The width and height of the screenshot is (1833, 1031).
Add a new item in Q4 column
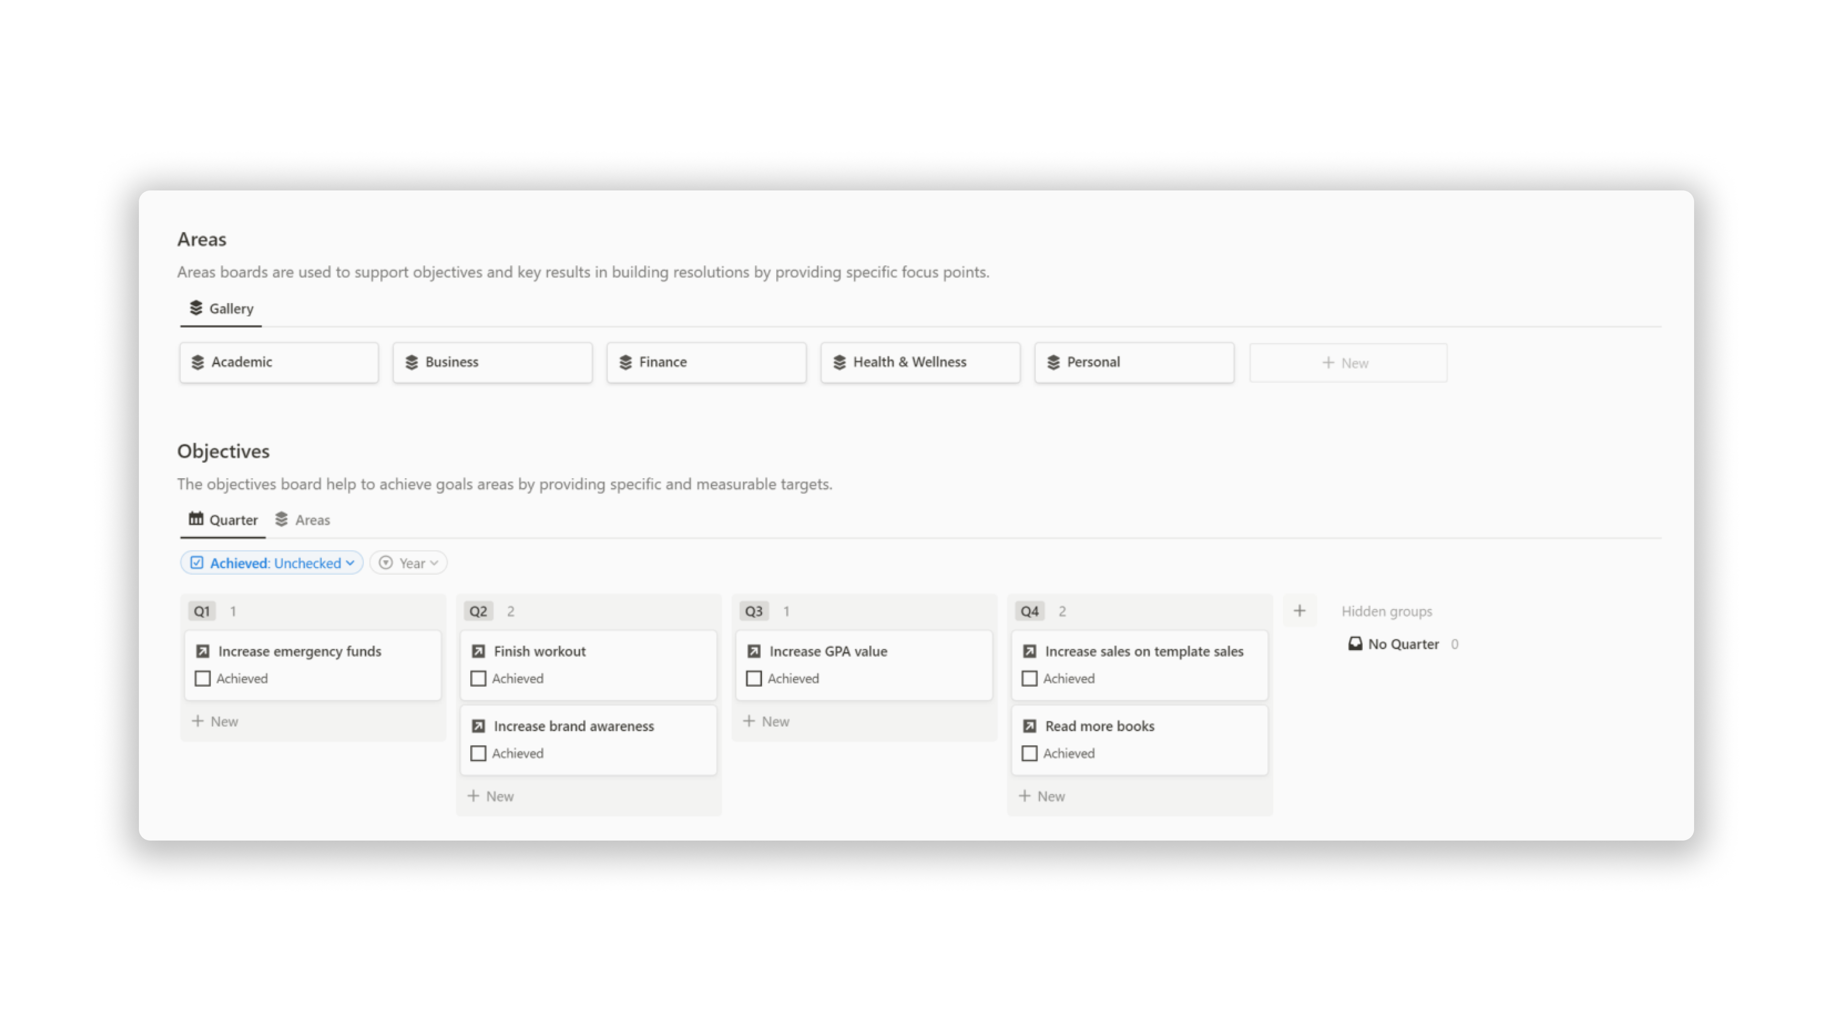(1042, 796)
